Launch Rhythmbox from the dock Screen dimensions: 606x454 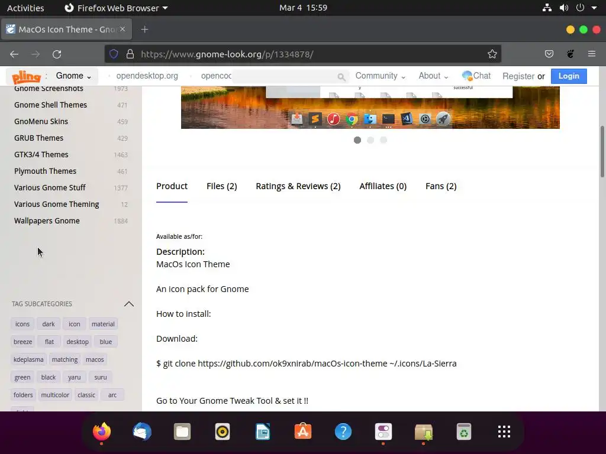pos(223,432)
